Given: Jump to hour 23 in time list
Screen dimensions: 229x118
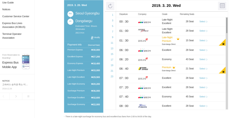Looking at the screenshot, I should 112,76.
